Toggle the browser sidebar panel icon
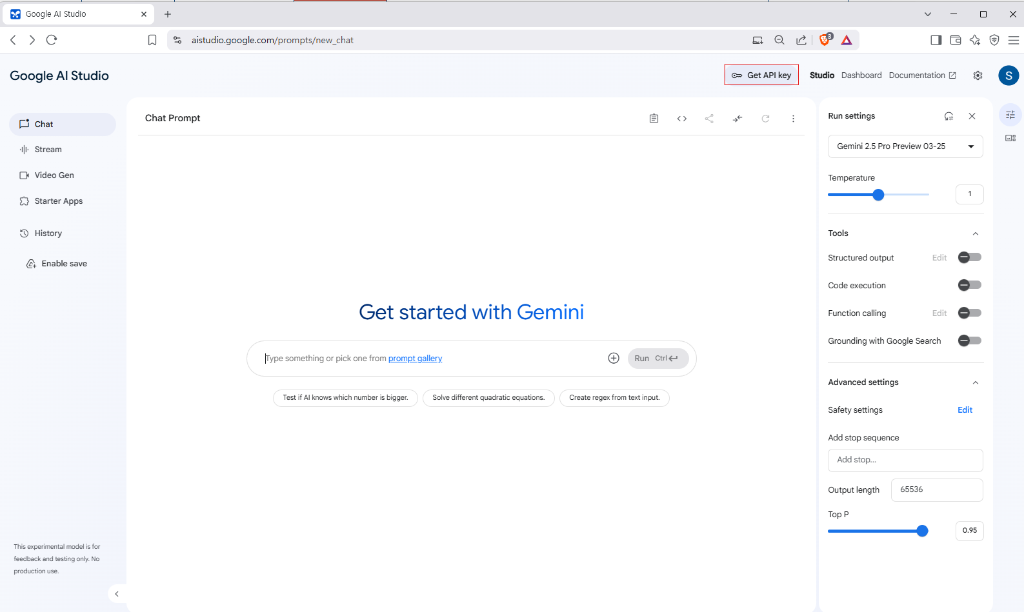The width and height of the screenshot is (1024, 612). coord(936,40)
